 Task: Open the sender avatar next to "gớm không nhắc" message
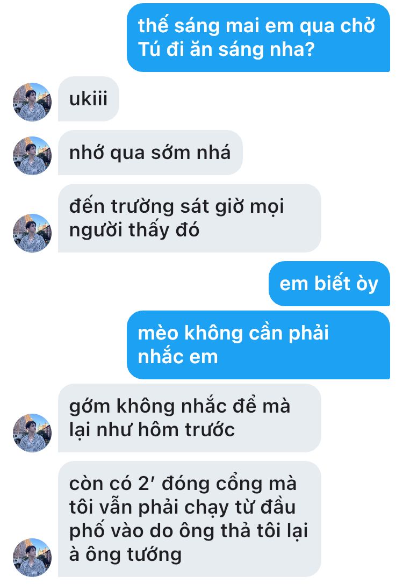[x=32, y=433]
